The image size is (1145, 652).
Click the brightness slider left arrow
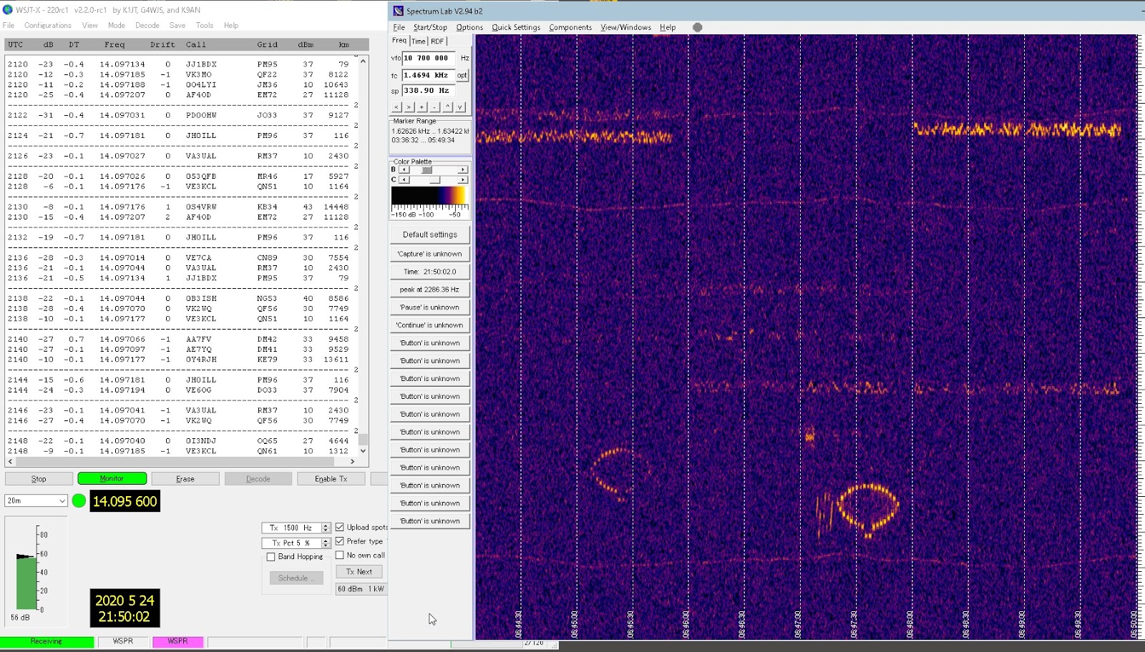point(404,169)
